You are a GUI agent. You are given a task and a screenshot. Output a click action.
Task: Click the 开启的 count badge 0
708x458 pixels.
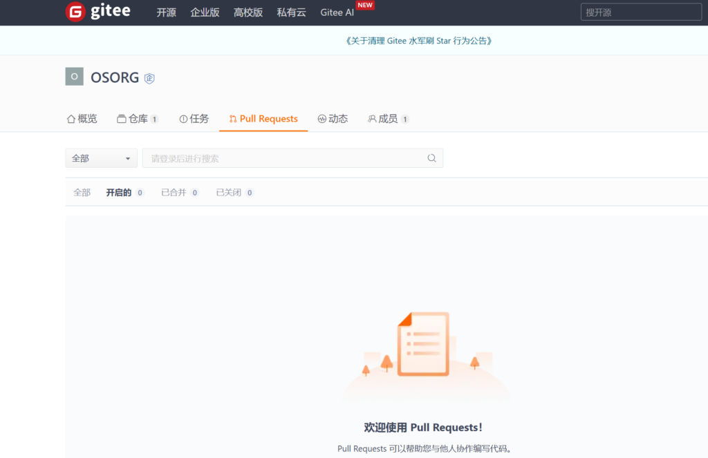point(140,193)
